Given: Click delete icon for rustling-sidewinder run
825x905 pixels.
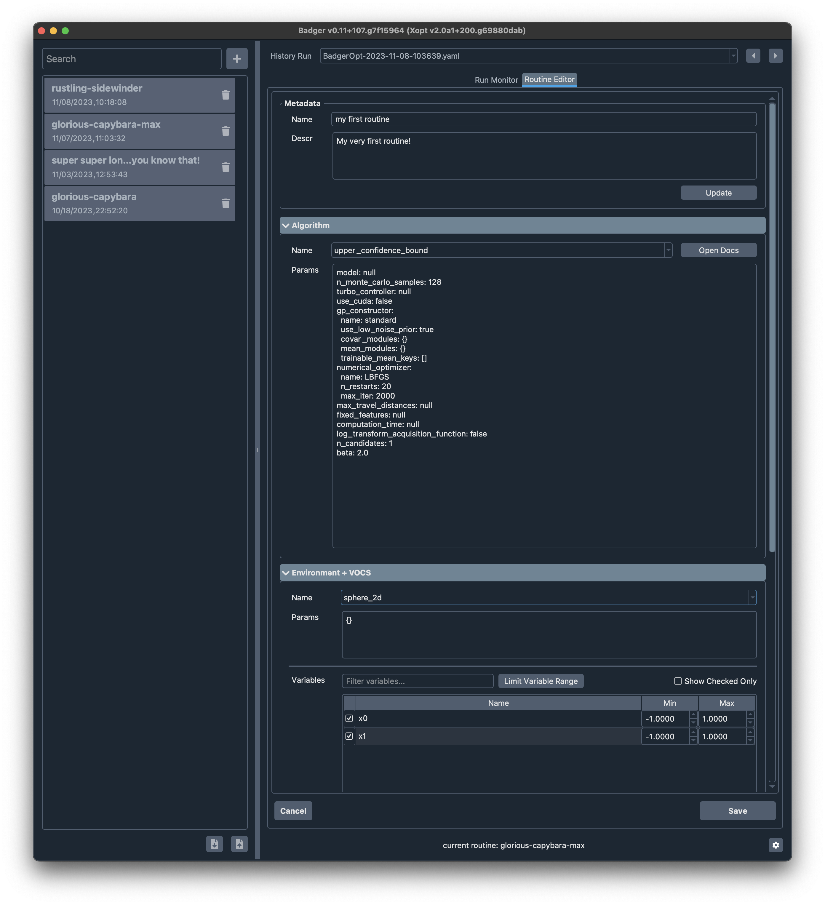Looking at the screenshot, I should [x=225, y=95].
